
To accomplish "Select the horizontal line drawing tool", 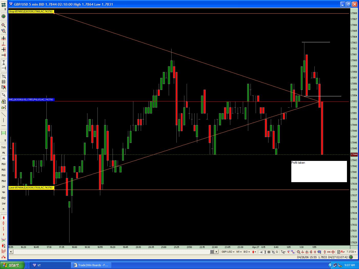I will coord(4,126).
